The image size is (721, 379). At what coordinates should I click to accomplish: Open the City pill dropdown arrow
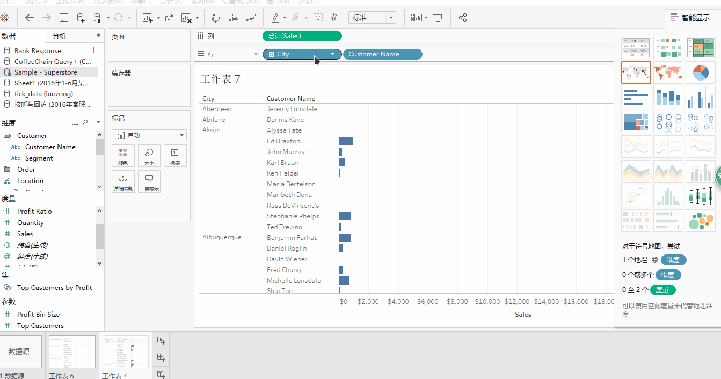(x=332, y=54)
